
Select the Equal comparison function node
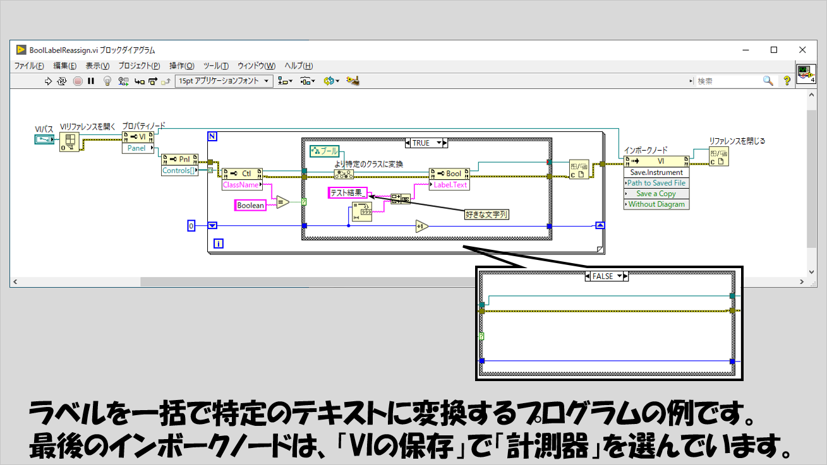click(x=282, y=202)
